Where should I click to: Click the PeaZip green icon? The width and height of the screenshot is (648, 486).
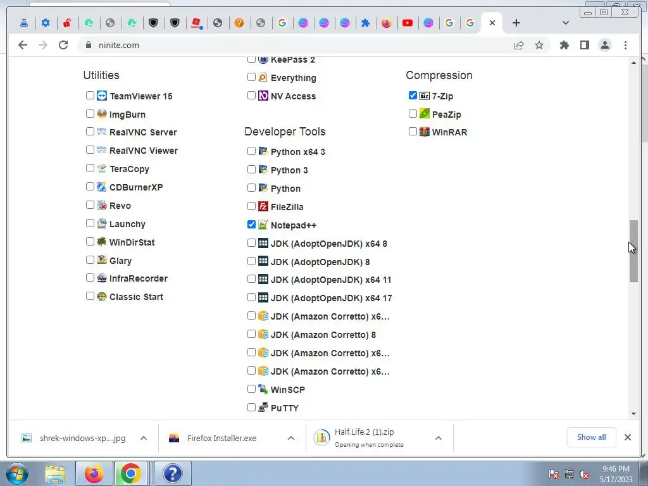(425, 114)
